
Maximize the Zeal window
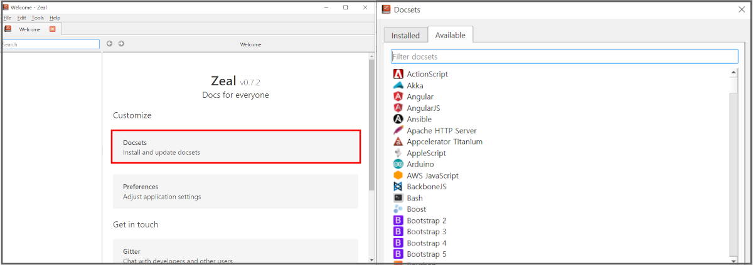(x=345, y=7)
